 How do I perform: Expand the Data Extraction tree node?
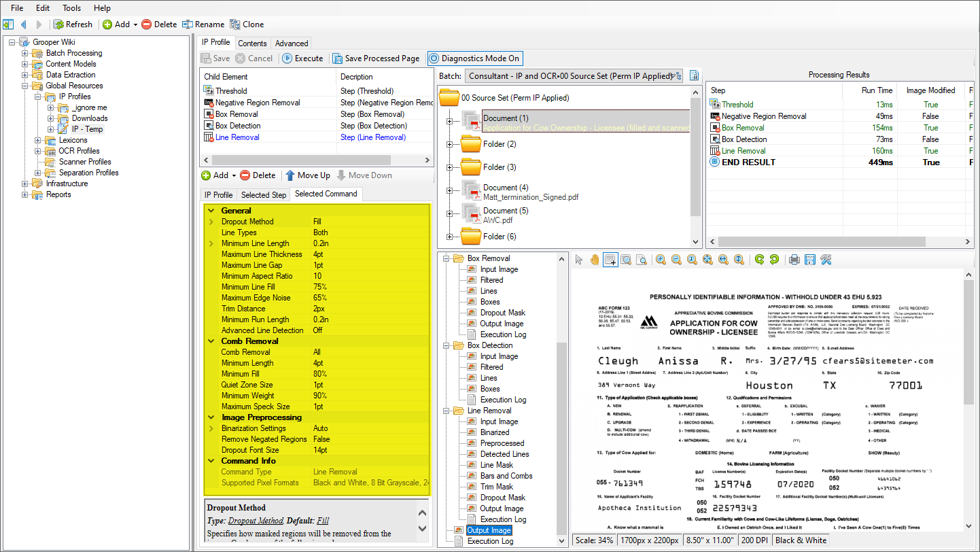click(x=25, y=75)
